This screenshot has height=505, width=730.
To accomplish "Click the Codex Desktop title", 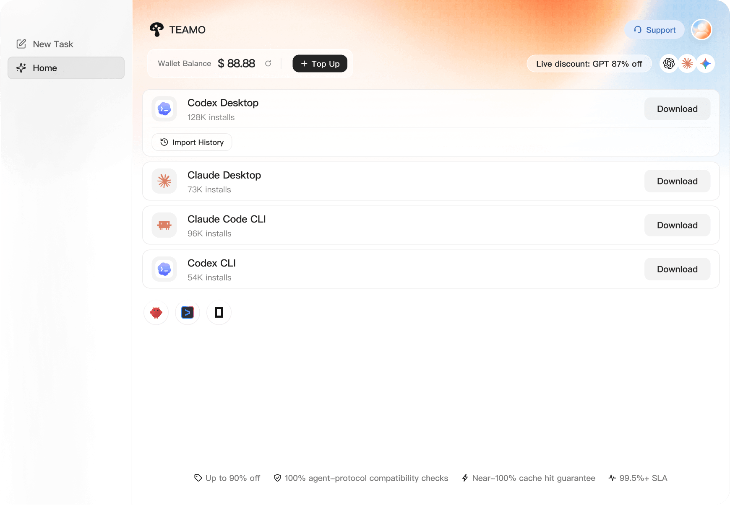I will pos(223,103).
